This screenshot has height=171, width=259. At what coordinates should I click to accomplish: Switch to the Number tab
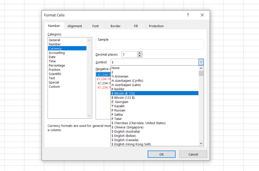point(54,26)
